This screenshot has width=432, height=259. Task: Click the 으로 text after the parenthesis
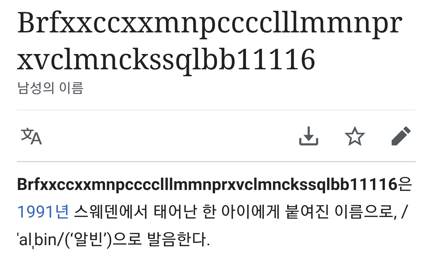(x=127, y=239)
